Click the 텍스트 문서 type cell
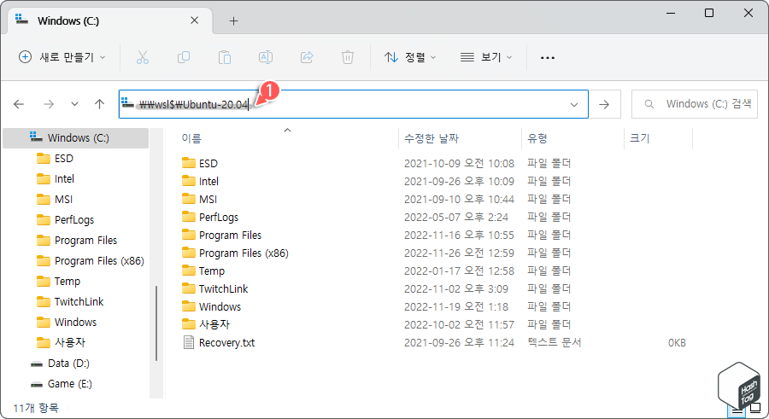This screenshot has width=769, height=419. [x=555, y=342]
